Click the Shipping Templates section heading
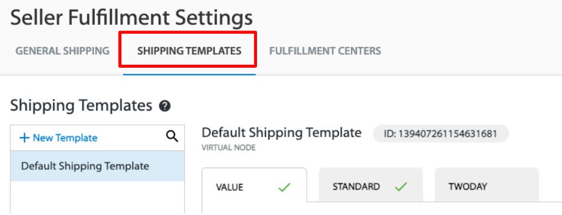The image size is (562, 215). (81, 106)
